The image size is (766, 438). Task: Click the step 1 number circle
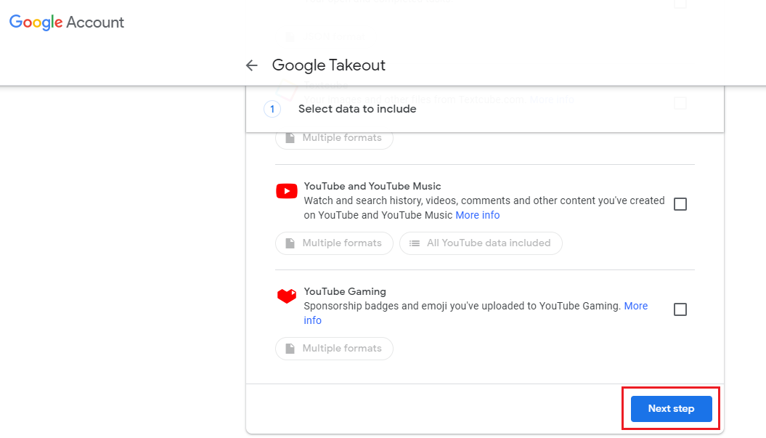tap(272, 109)
